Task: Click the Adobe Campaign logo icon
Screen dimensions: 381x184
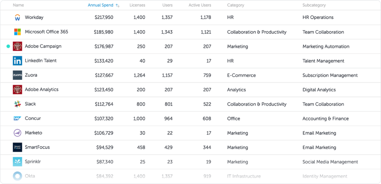Action: click(x=17, y=46)
